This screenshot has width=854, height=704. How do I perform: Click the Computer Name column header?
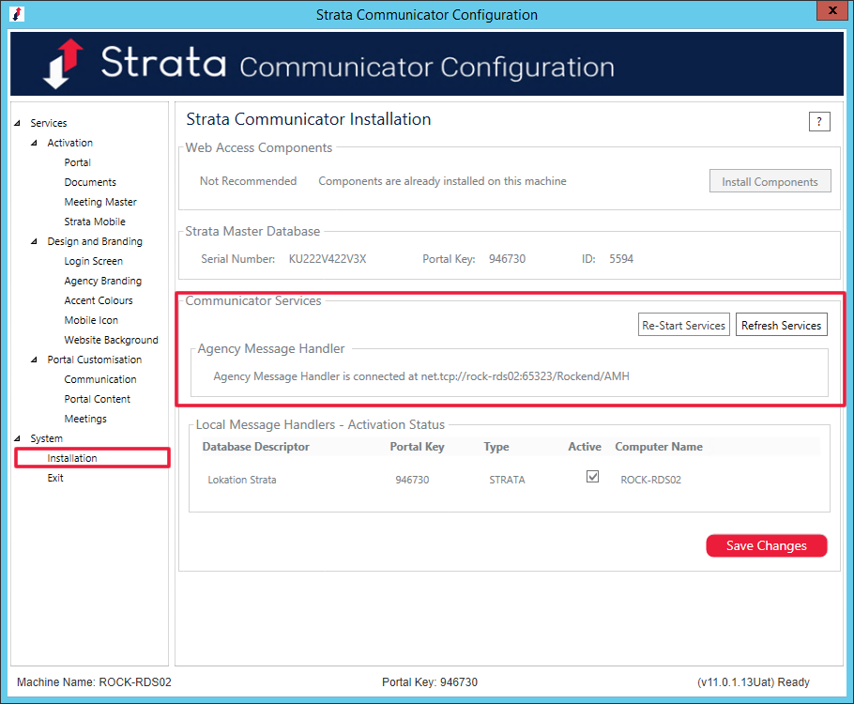click(659, 447)
